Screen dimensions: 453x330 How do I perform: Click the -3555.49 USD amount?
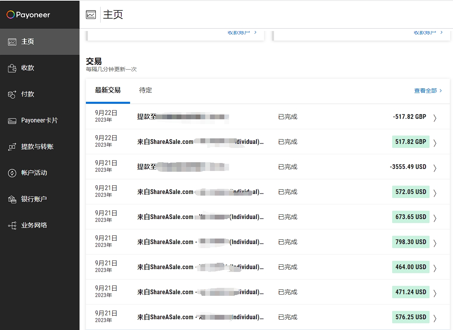click(408, 167)
